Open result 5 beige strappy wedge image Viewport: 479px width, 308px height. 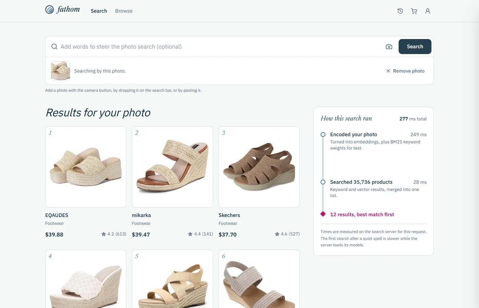172,279
